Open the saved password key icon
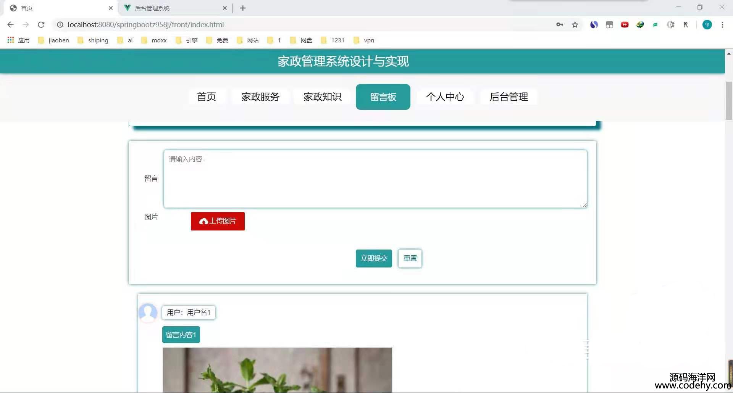The height and width of the screenshot is (393, 733). [560, 25]
